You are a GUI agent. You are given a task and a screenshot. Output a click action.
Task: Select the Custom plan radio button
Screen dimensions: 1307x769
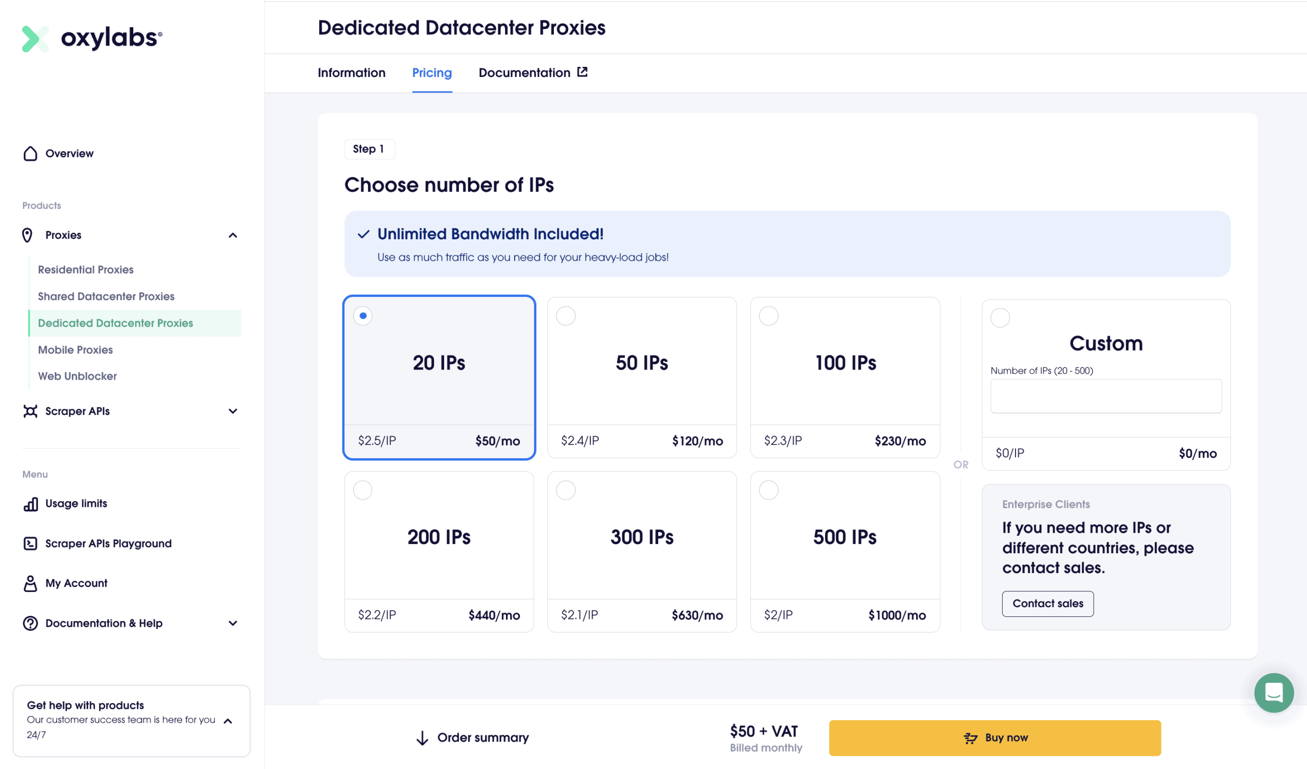[x=1000, y=317]
